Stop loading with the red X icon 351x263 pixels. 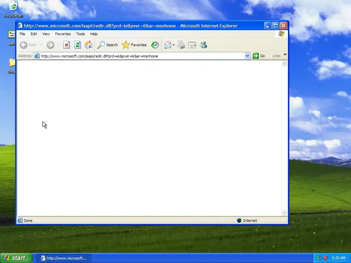click(x=66, y=45)
